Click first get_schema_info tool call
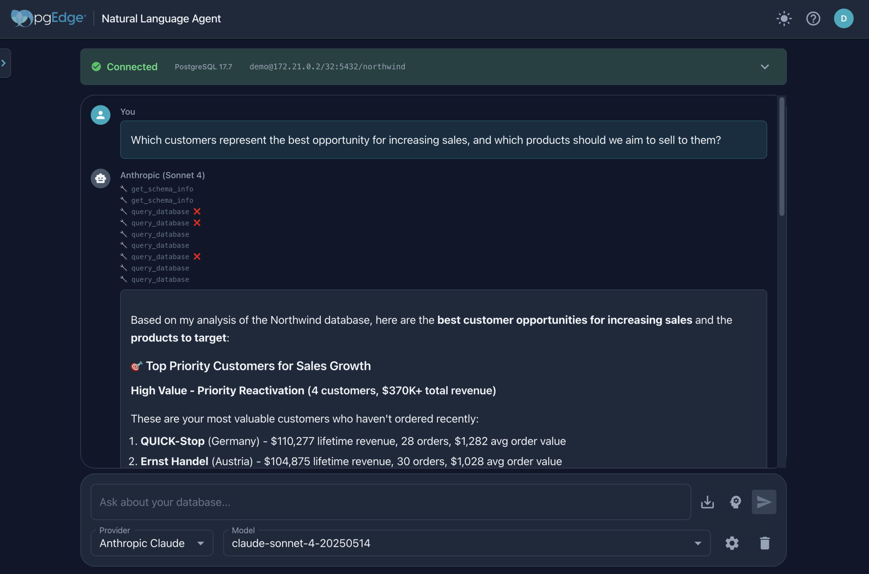Image resolution: width=869 pixels, height=574 pixels. [x=162, y=189]
